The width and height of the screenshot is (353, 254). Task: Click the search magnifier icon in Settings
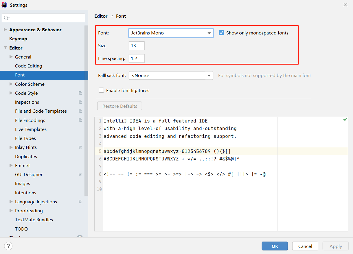(6, 18)
